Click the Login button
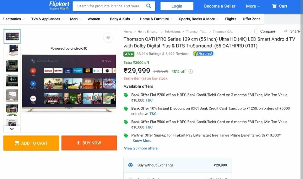Image resolution: width=303 pixels, height=179 pixels. [177, 6]
